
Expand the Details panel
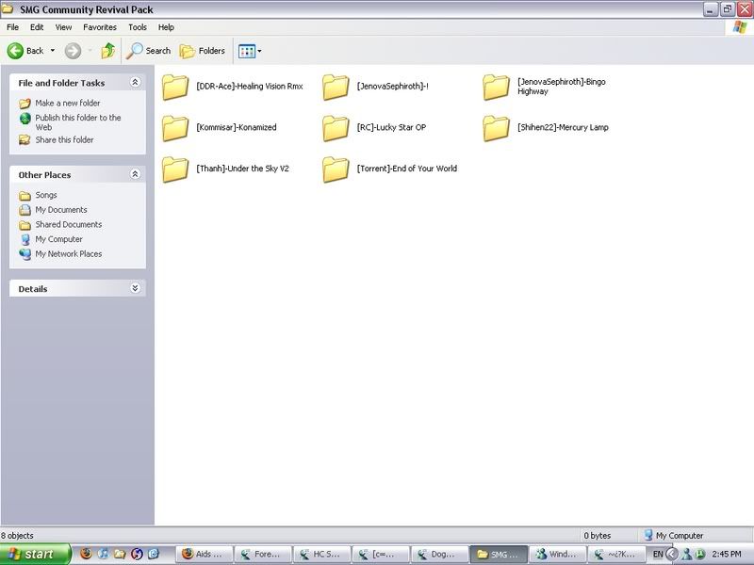click(x=135, y=288)
